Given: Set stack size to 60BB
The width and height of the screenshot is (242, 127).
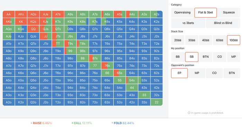Looking at the screenshot, I should (x=220, y=40).
